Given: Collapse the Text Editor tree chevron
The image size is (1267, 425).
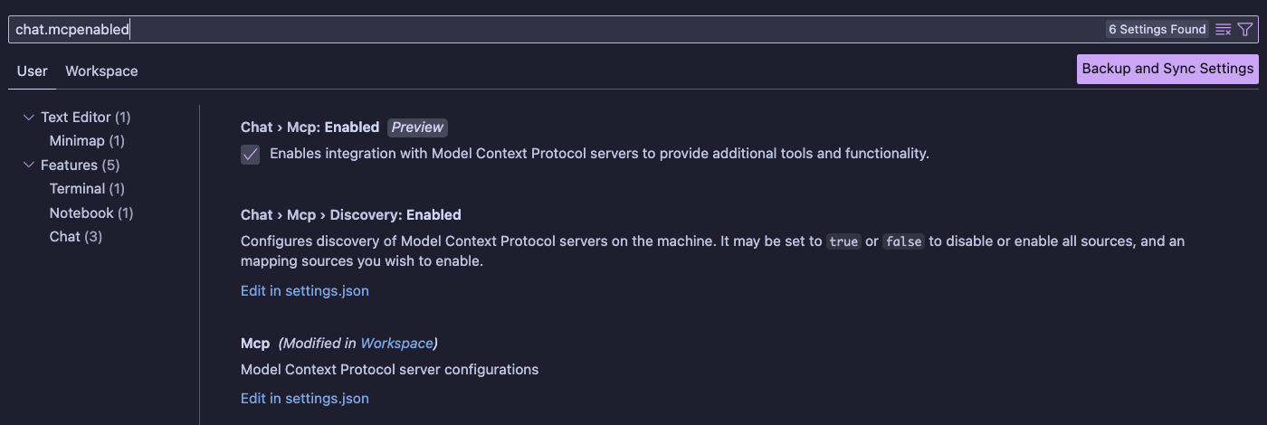Looking at the screenshot, I should (29, 118).
